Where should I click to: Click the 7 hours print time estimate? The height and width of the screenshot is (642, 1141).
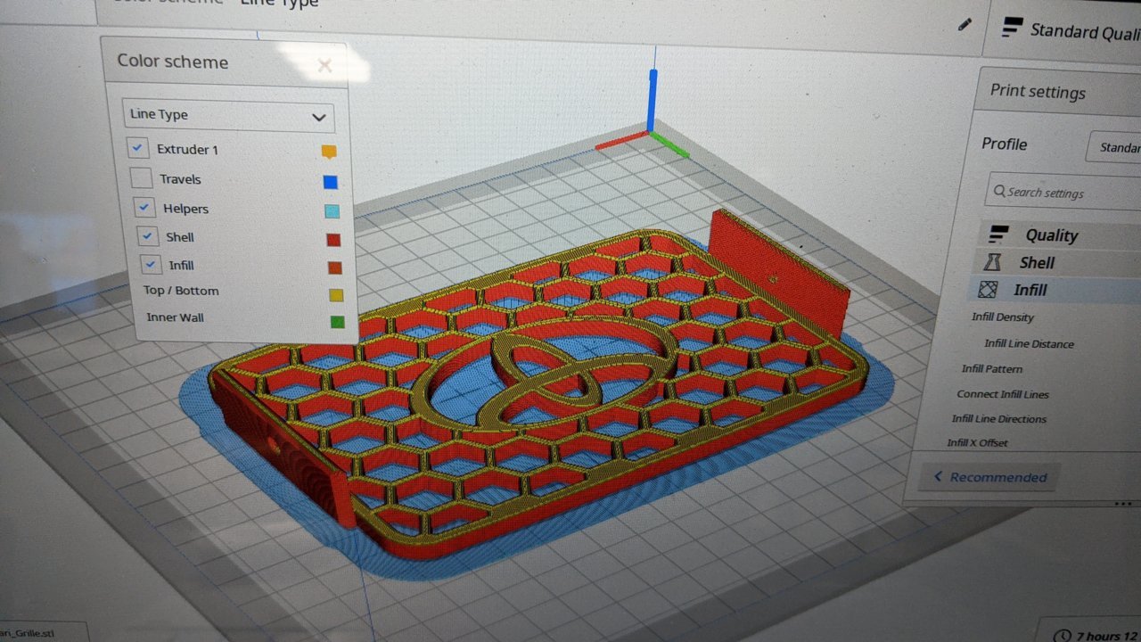point(1108,636)
